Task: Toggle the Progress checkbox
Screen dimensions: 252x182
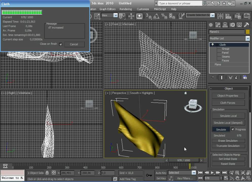Action: [x=233, y=129]
